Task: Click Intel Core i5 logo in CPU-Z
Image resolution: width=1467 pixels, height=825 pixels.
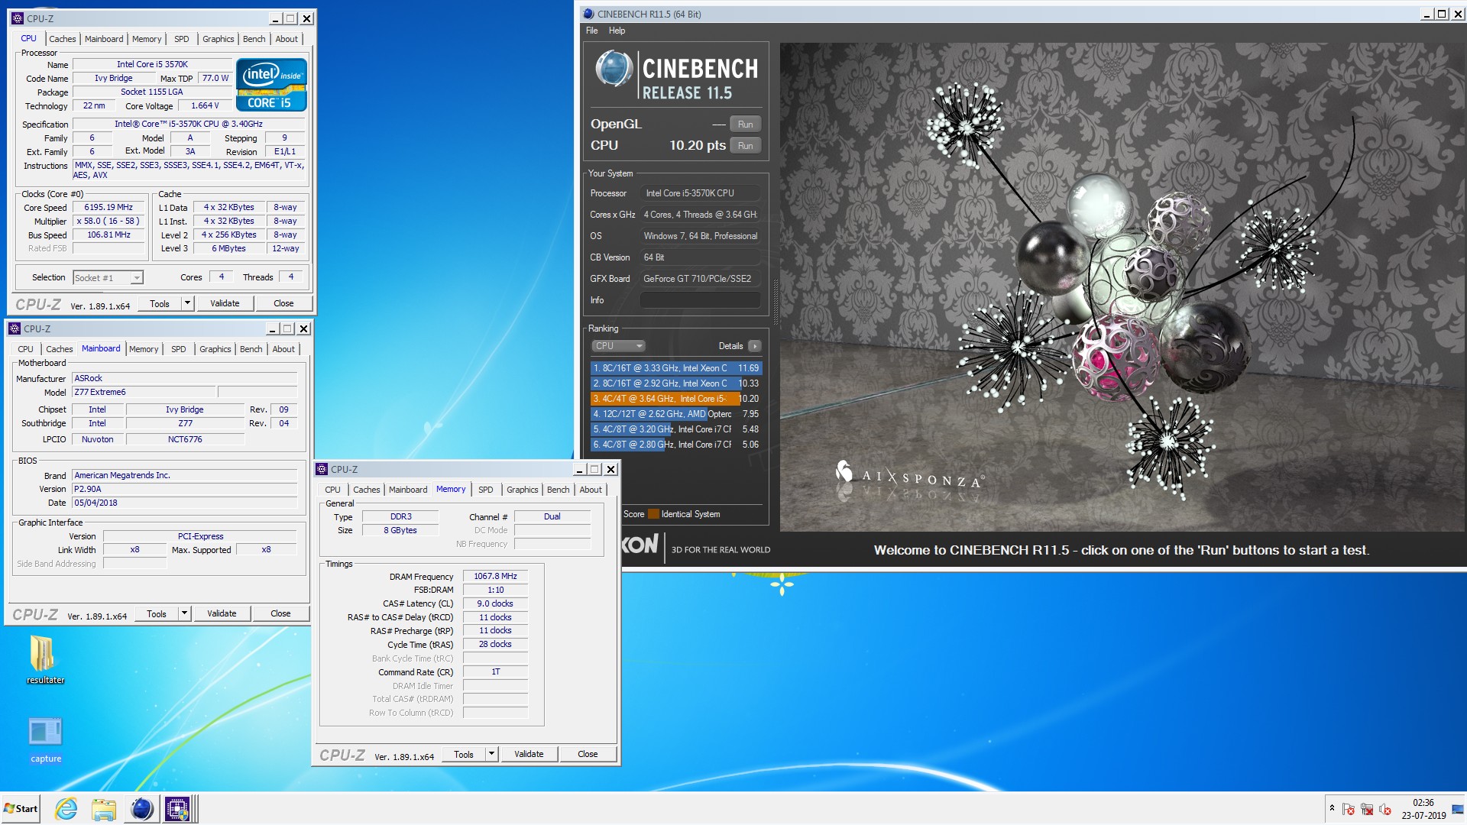Action: pyautogui.click(x=272, y=85)
